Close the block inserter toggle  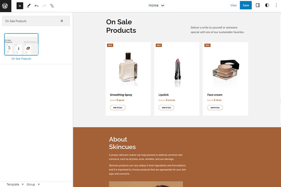[x=19, y=5]
